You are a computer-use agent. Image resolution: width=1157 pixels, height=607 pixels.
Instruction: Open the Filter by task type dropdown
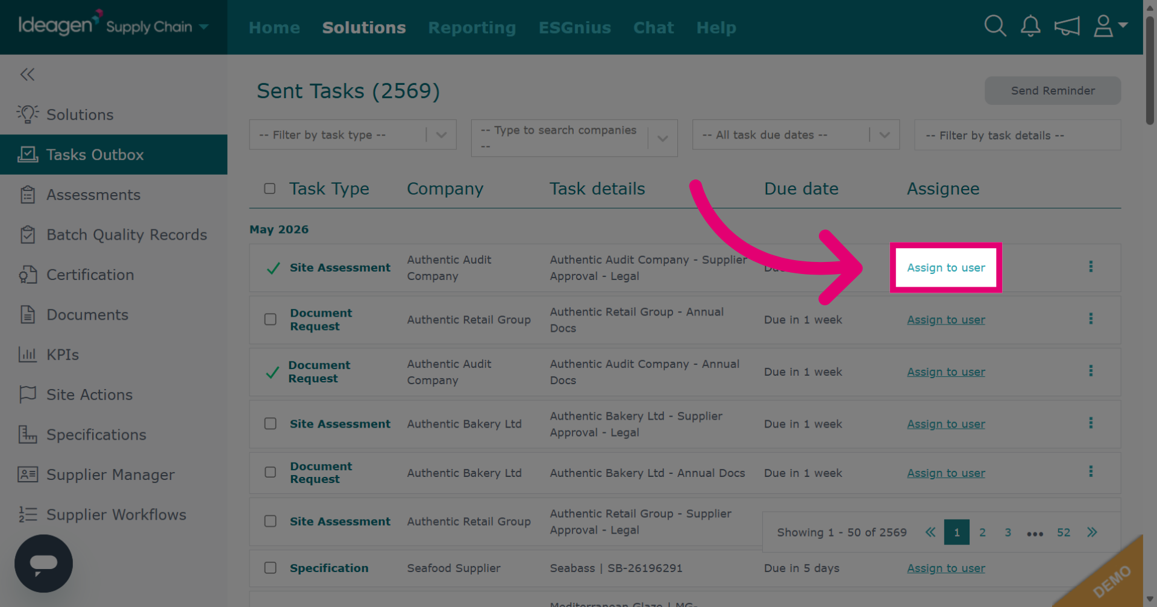[353, 135]
